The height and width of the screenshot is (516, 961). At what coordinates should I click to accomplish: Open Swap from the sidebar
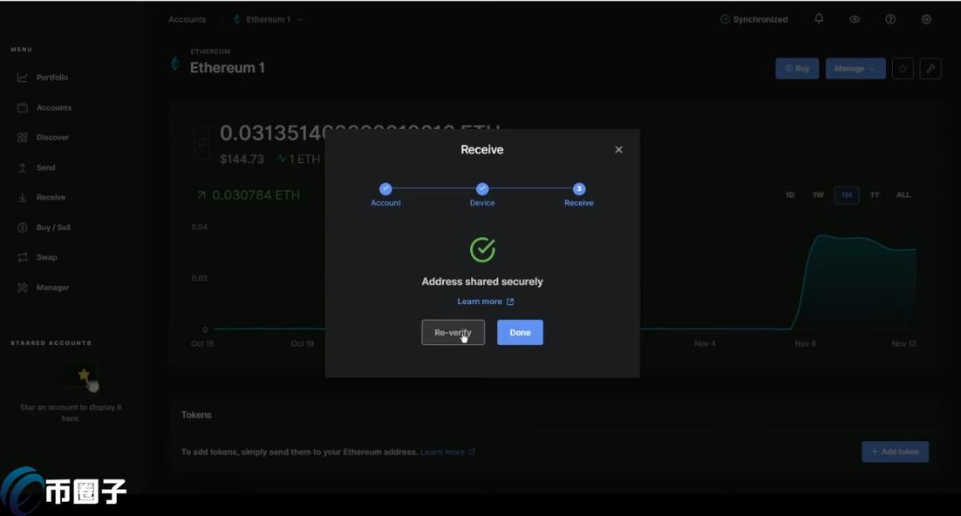point(37,257)
